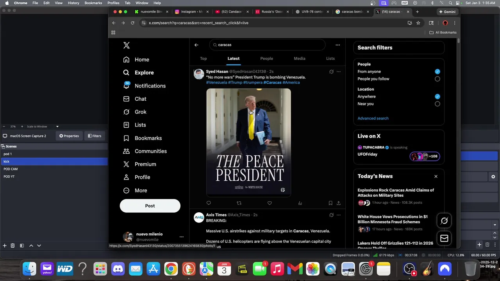Open floating messages envelope button
Screen dimensions: 500x281
[x=444, y=238]
